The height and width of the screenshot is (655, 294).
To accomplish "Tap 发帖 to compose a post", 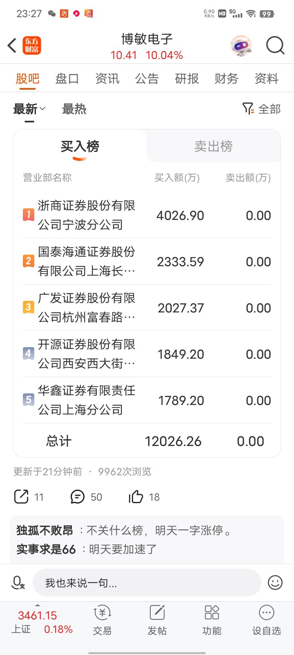I will click(x=157, y=621).
